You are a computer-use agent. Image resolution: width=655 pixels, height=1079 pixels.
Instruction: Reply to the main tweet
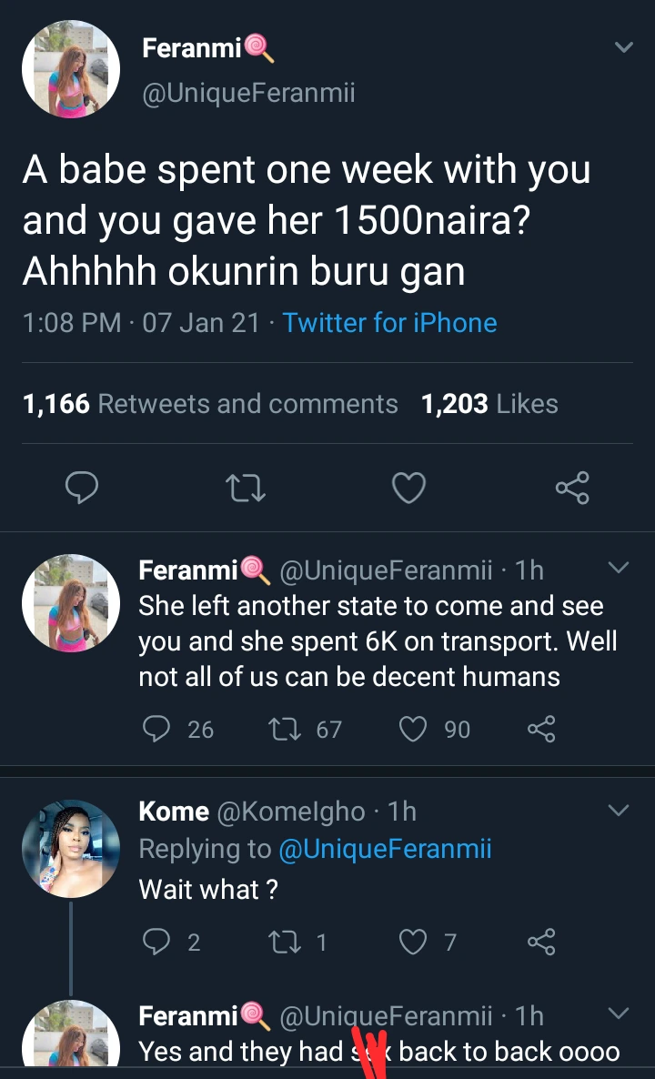[x=82, y=489]
